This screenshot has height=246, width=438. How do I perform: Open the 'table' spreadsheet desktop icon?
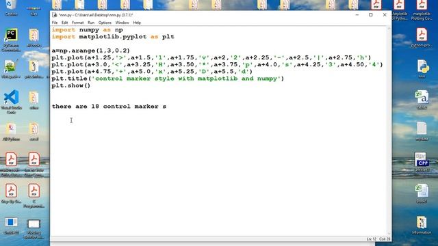(422, 100)
